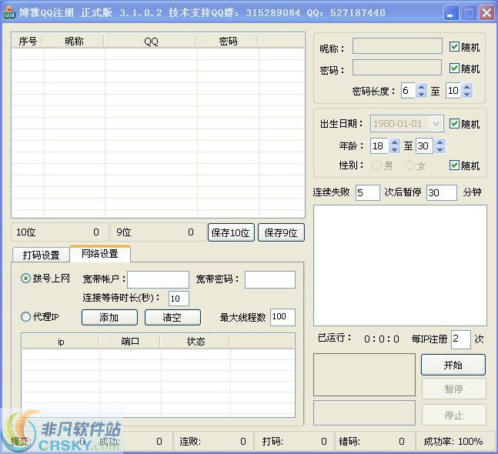498x454 pixels.
Task: Click 端口 column header
Action: click(130, 342)
